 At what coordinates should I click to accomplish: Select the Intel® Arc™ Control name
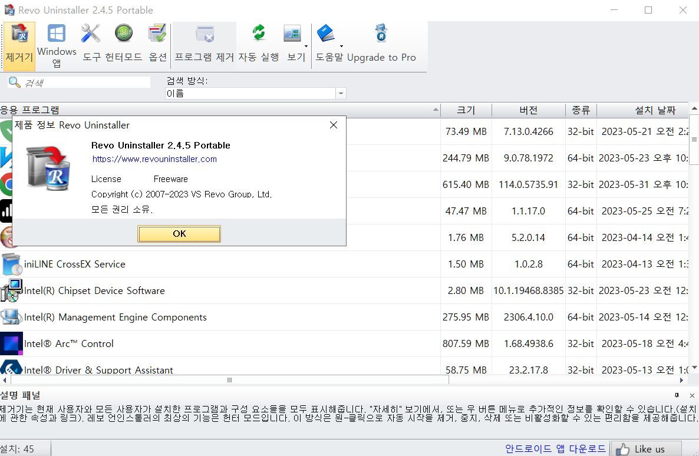[68, 343]
